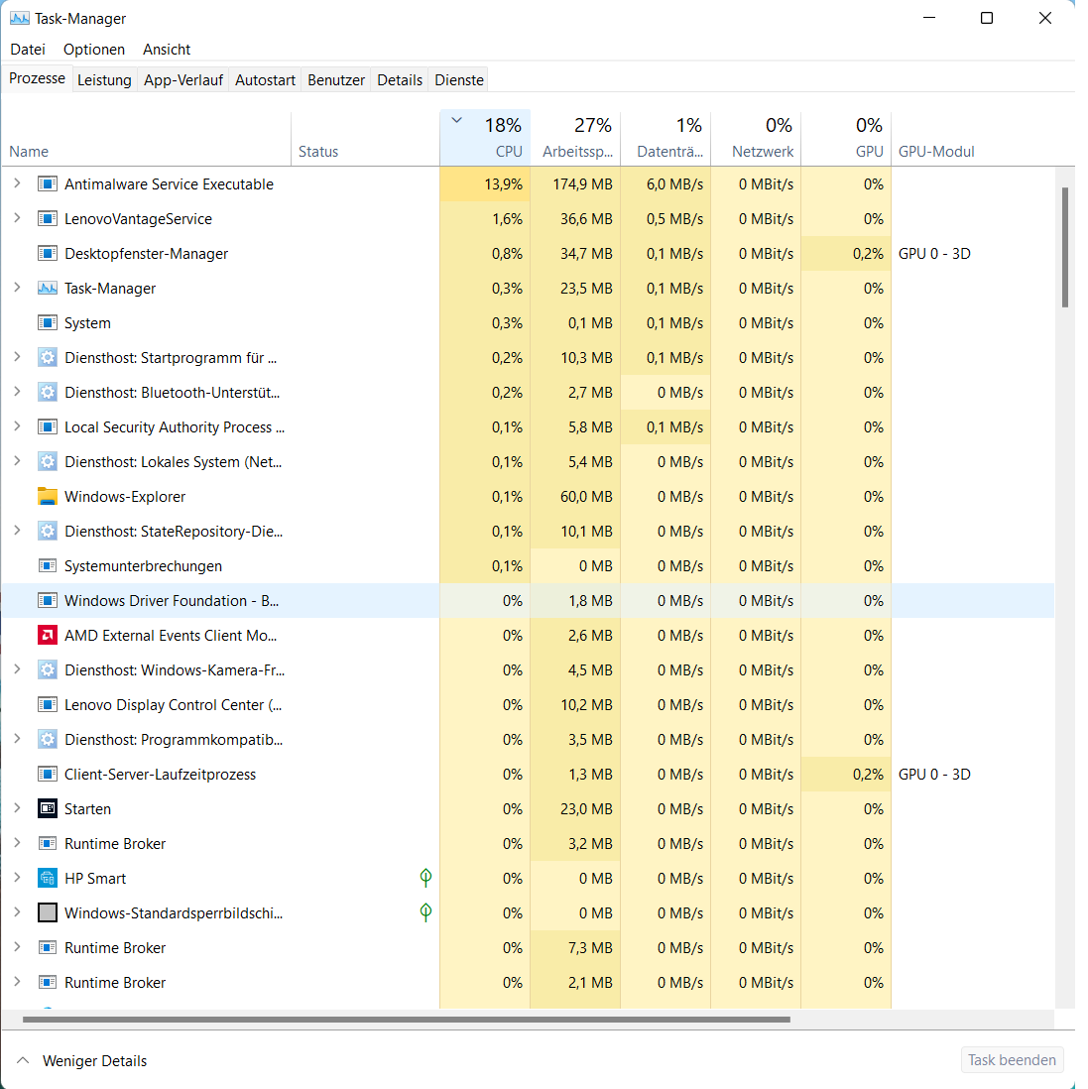Click the gear icon of Diensthost: Programmkompatib...
1088x1089 pixels.
(x=48, y=740)
